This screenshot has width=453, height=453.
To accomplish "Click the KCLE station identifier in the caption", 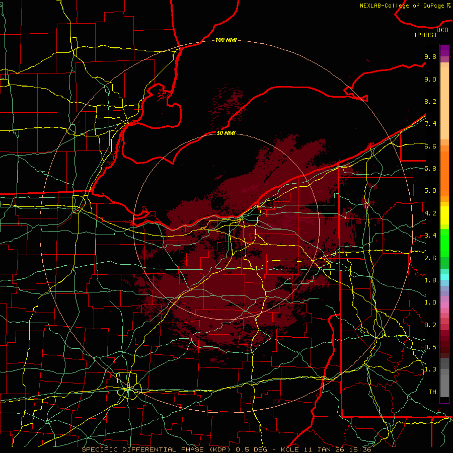I will pos(291,449).
